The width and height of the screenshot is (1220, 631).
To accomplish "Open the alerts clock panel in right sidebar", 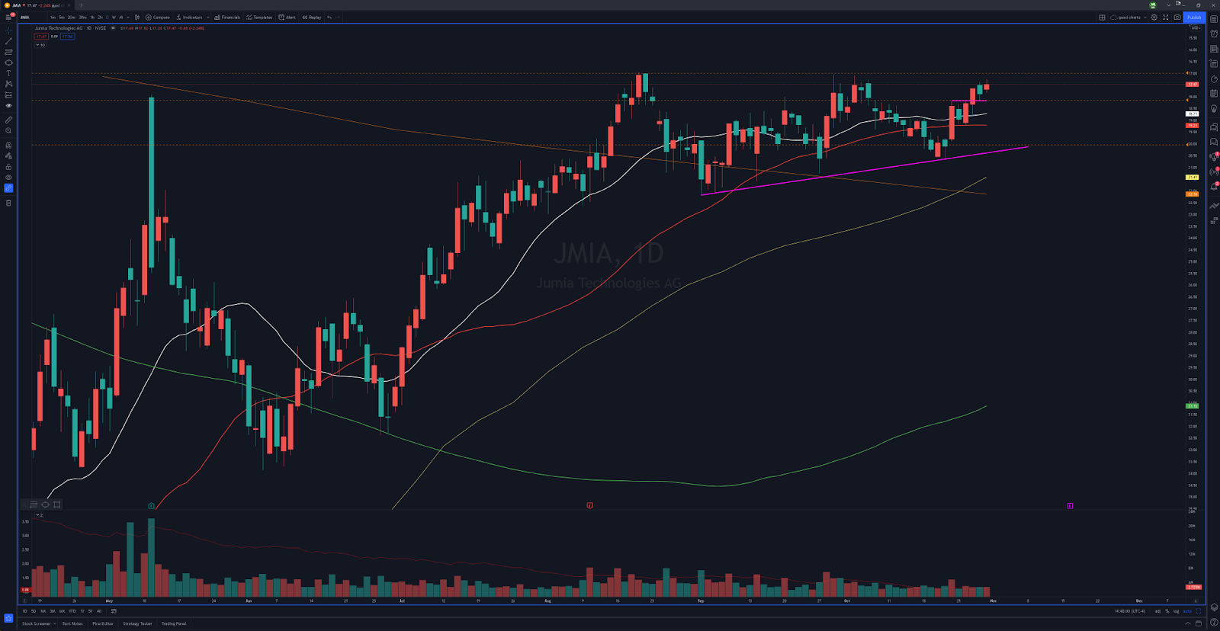I will [x=1214, y=34].
